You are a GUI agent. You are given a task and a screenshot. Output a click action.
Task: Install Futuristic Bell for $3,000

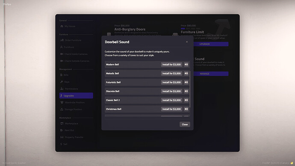[x=171, y=82]
